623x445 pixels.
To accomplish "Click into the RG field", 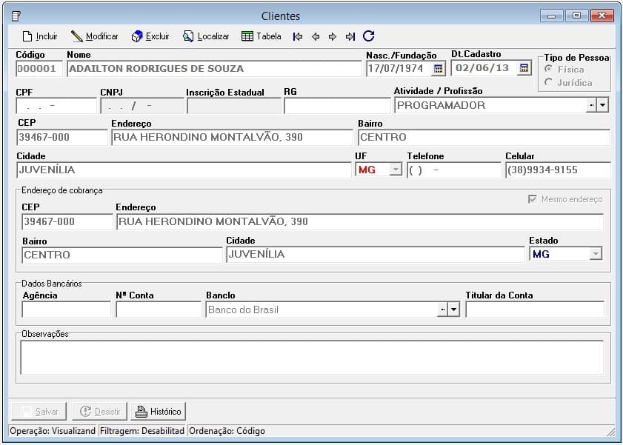I will pos(337,106).
